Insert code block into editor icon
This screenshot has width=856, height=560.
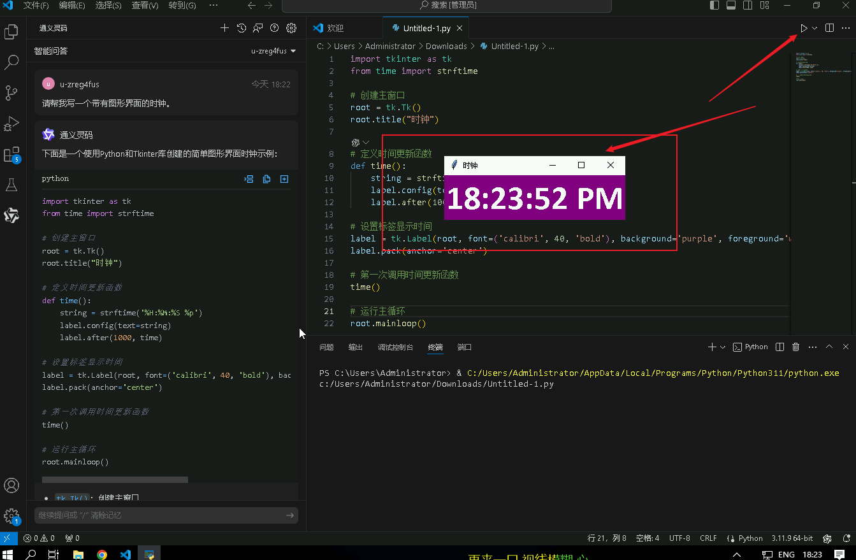click(x=249, y=179)
